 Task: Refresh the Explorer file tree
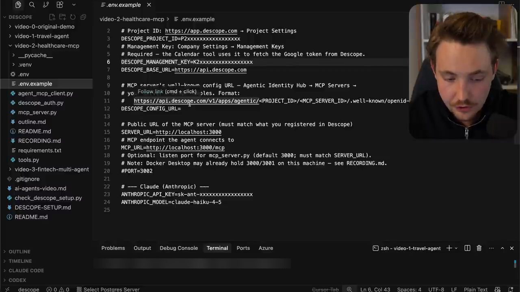coord(73,17)
